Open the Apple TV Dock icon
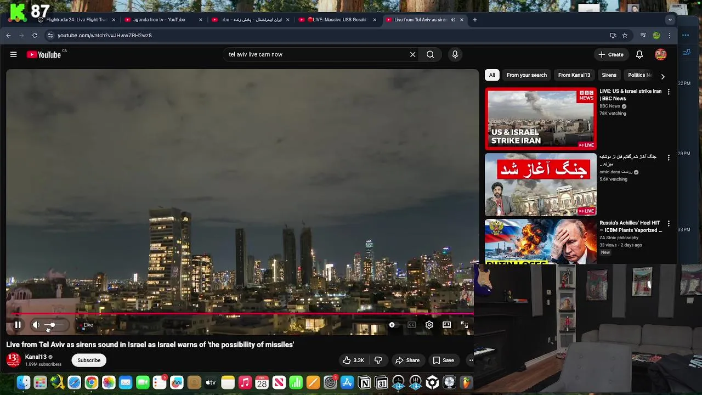 pos(211,382)
